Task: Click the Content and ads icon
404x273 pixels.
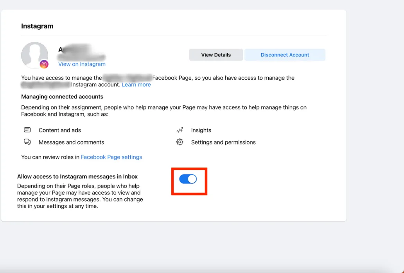Action: coord(27,130)
